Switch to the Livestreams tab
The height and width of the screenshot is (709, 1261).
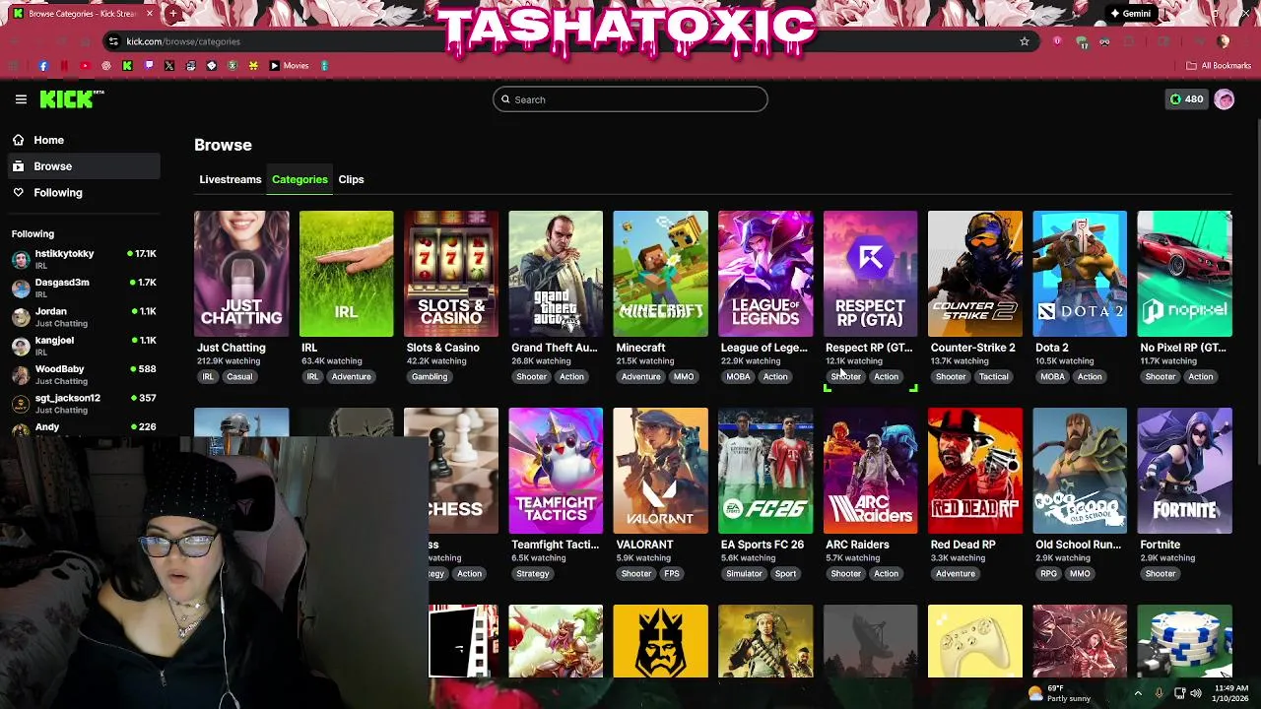231,179
